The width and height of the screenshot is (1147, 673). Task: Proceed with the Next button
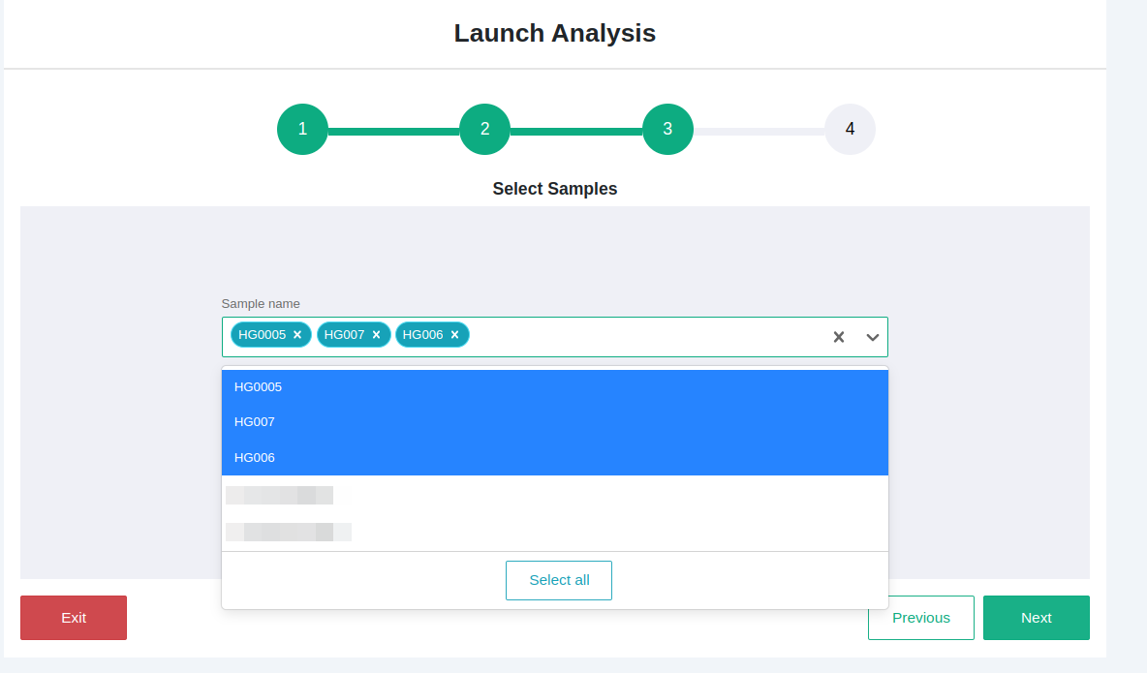click(1036, 618)
